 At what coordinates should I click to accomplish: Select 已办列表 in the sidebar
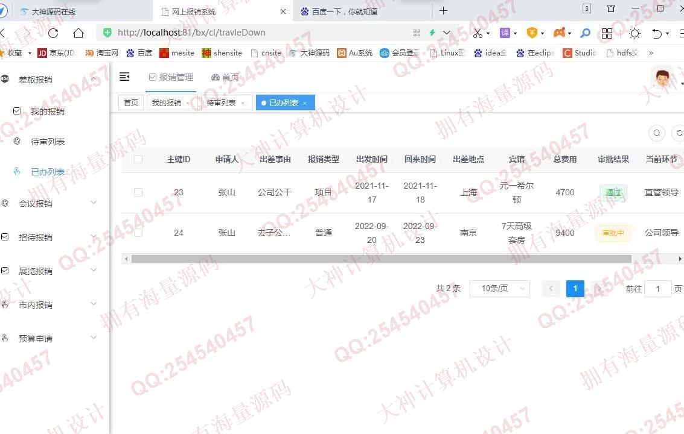click(x=48, y=172)
